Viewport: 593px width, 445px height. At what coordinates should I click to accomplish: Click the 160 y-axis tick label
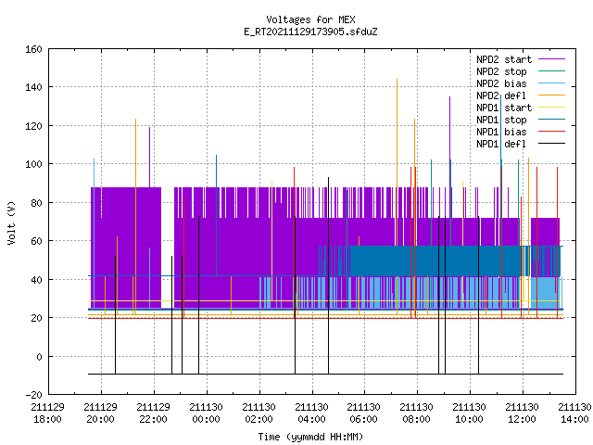(33, 49)
